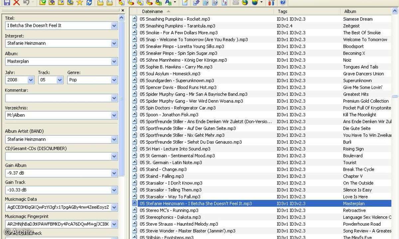Expand the Musicmagic Fingerprint dropdown
Viewport: 399px width, 239px height.
114,224
